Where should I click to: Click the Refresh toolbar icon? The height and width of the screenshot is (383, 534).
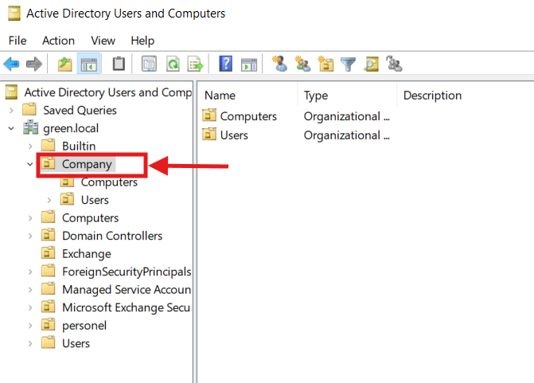tap(172, 64)
